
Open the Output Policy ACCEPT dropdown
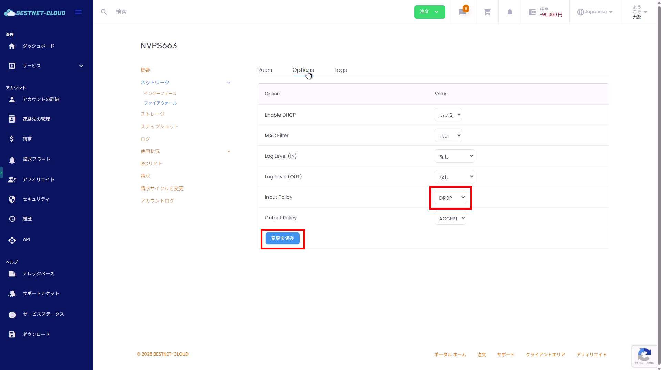[x=450, y=218]
